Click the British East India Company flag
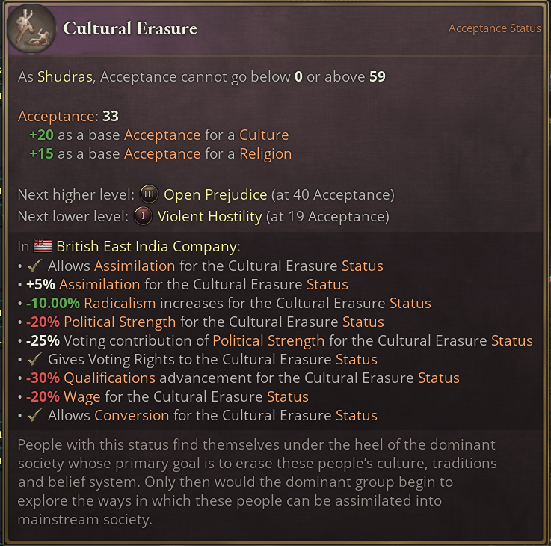 coord(43,246)
